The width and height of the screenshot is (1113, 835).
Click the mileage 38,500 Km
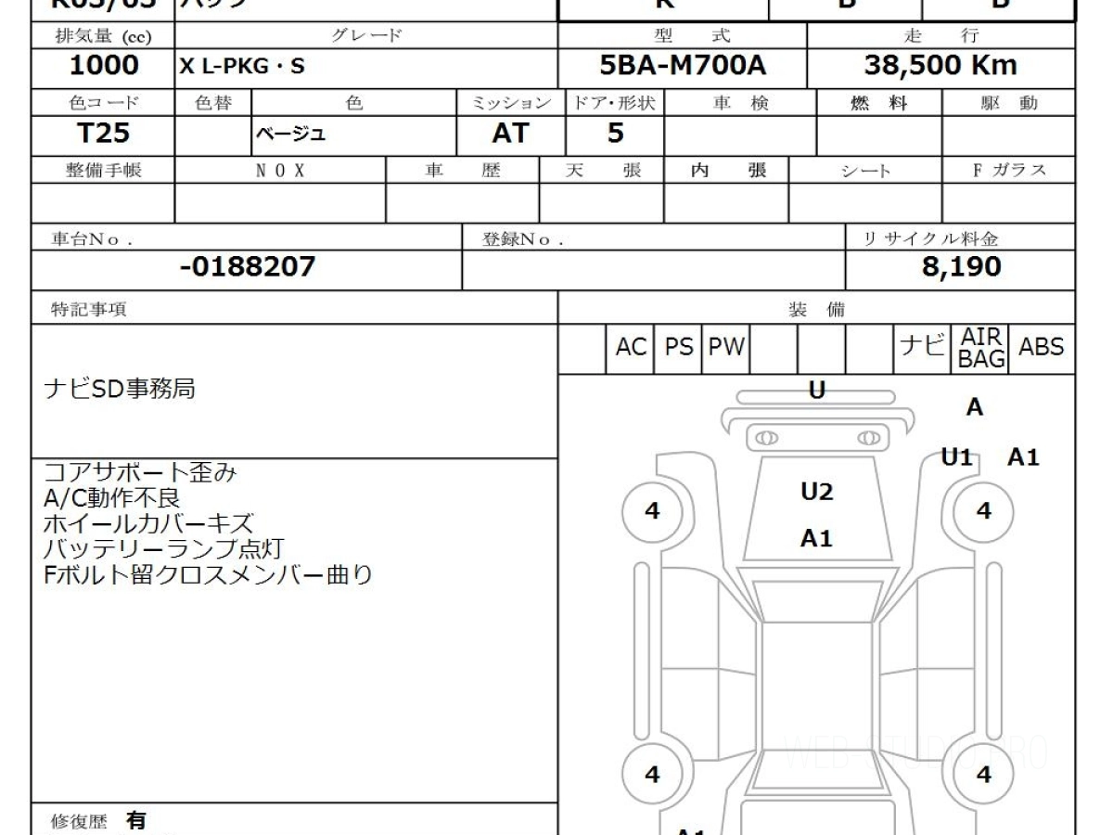pyautogui.click(x=940, y=66)
